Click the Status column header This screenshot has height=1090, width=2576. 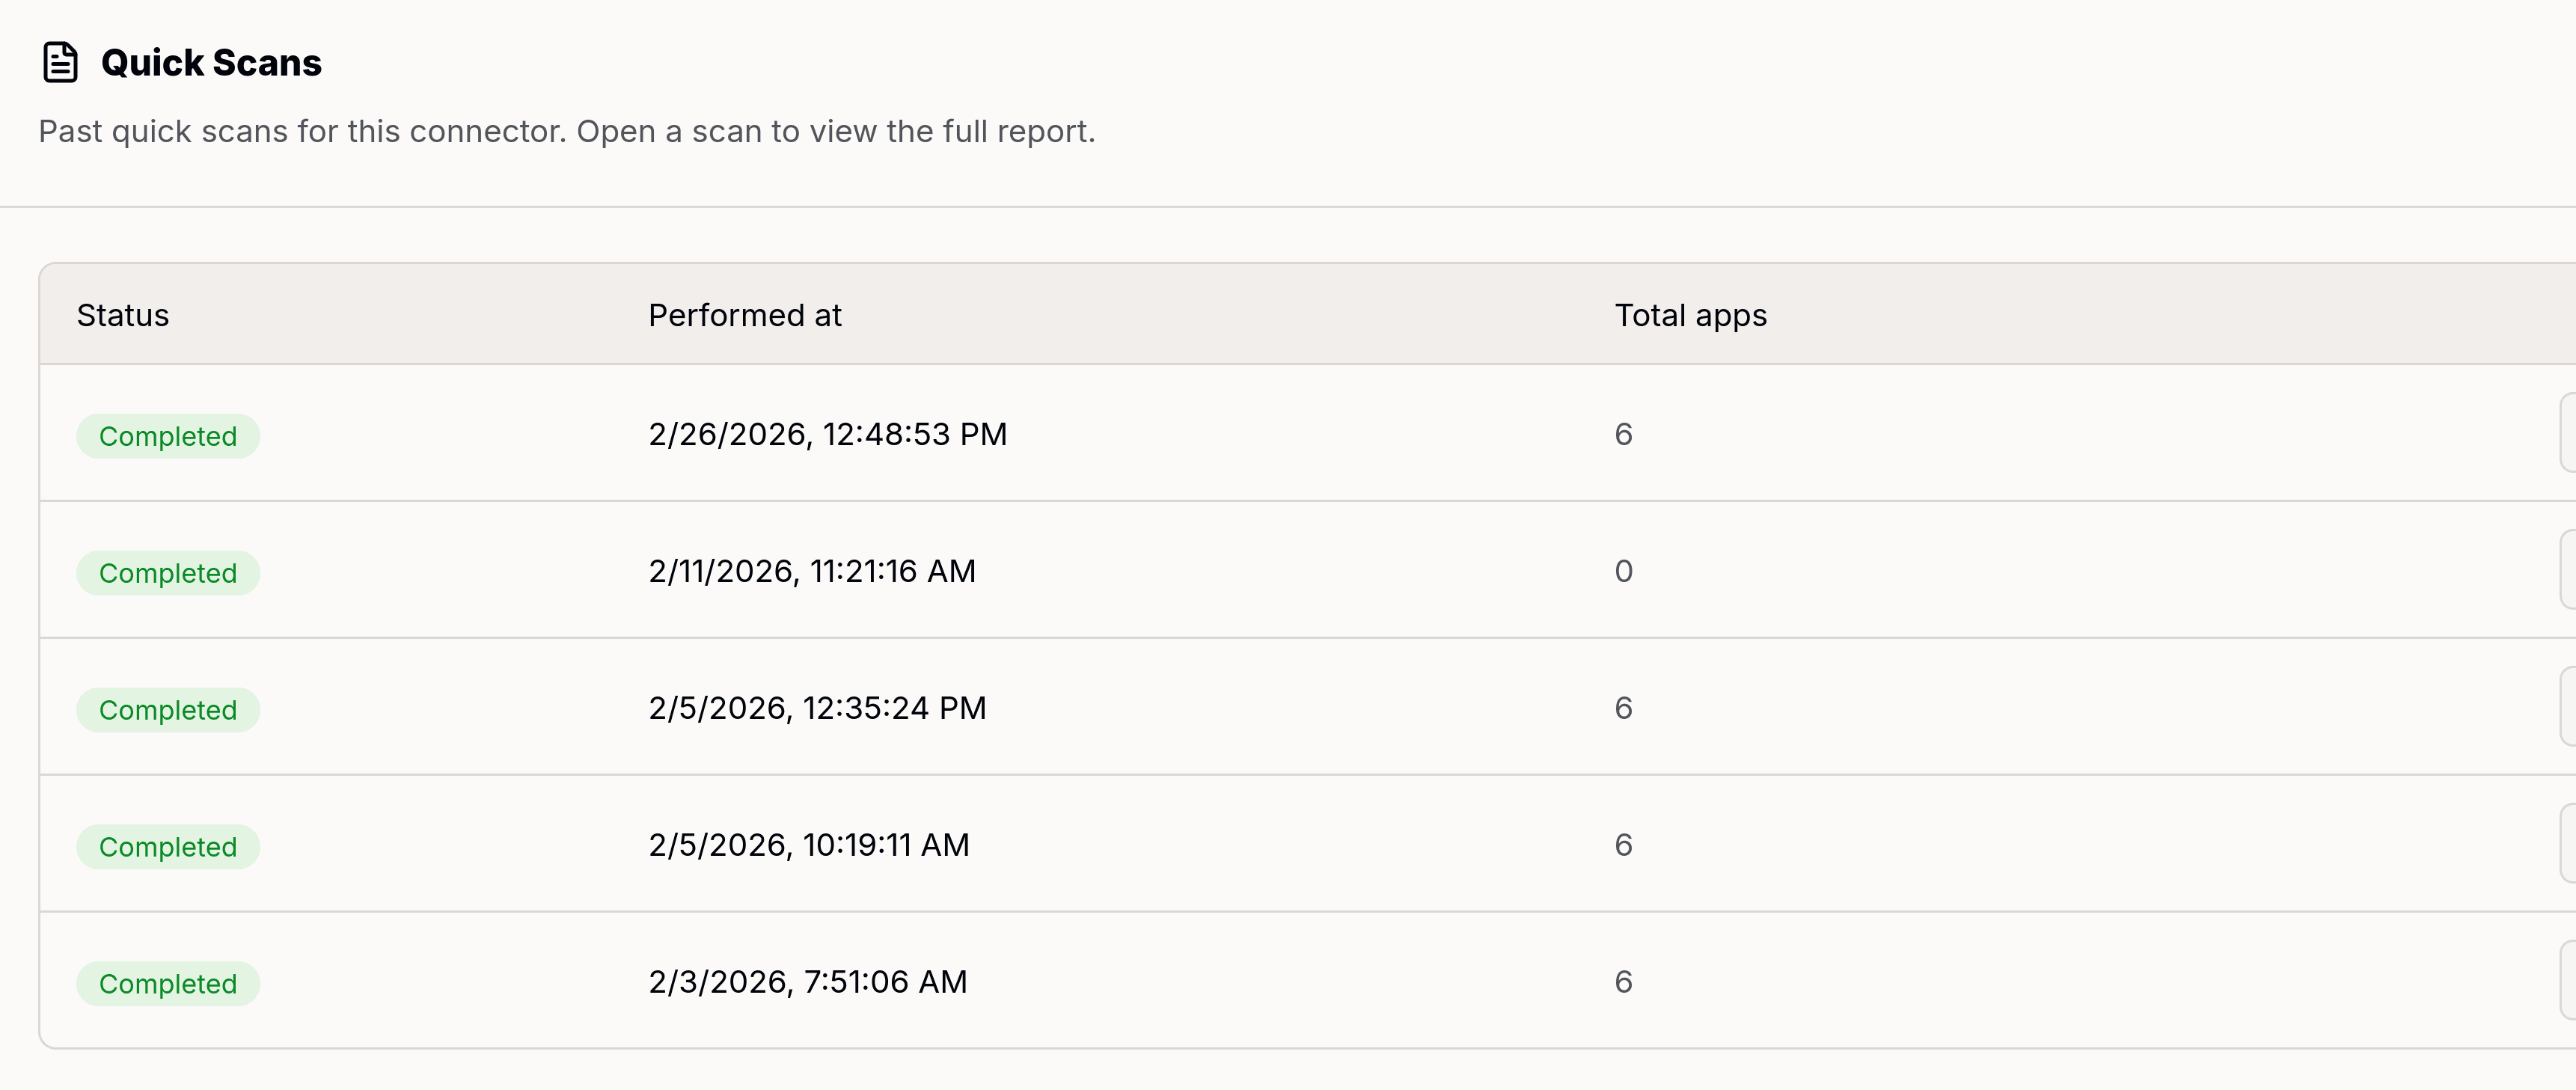click(123, 315)
